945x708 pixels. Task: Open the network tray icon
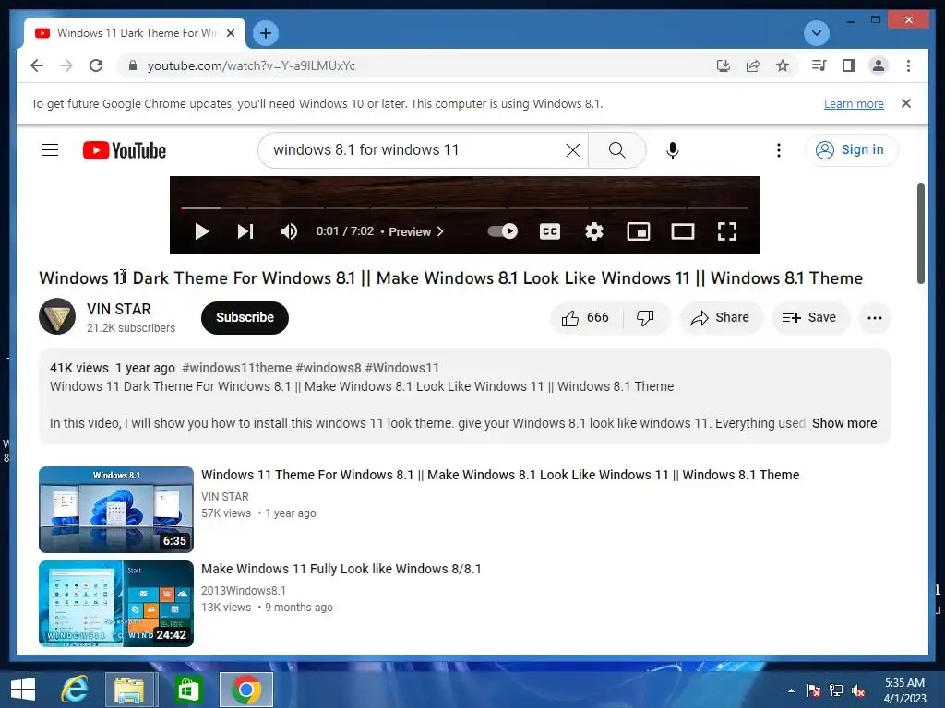(836, 690)
